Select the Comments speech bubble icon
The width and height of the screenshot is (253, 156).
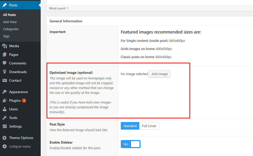click(5, 63)
